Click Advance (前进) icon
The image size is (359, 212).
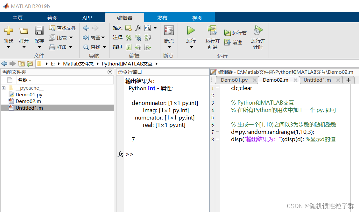click(x=227, y=42)
